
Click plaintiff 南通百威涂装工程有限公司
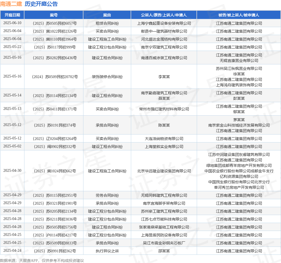[x=164, y=58]
